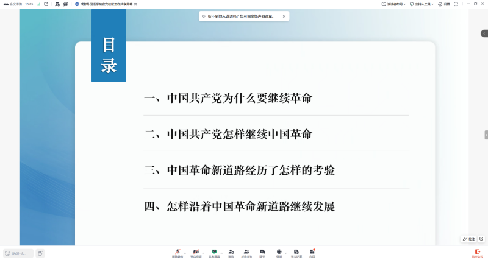Image resolution: width=488 pixels, height=260 pixels.
Task: Open the 应用 apps icon
Action: coord(312,251)
